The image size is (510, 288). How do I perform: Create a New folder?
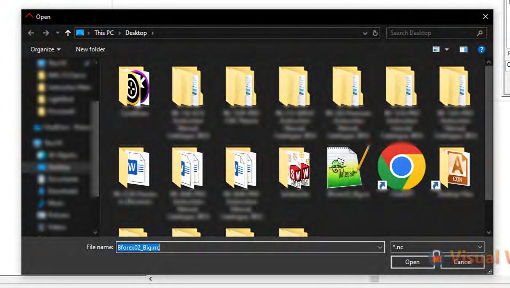pos(90,49)
